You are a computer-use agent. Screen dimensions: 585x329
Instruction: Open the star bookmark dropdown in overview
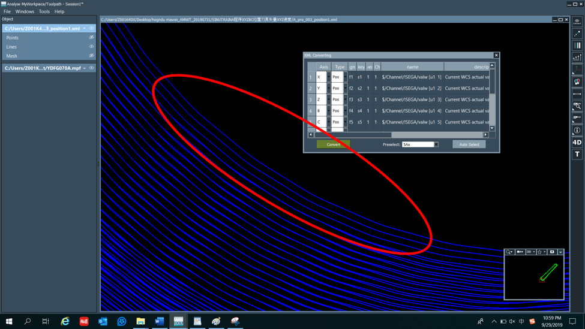point(541,252)
